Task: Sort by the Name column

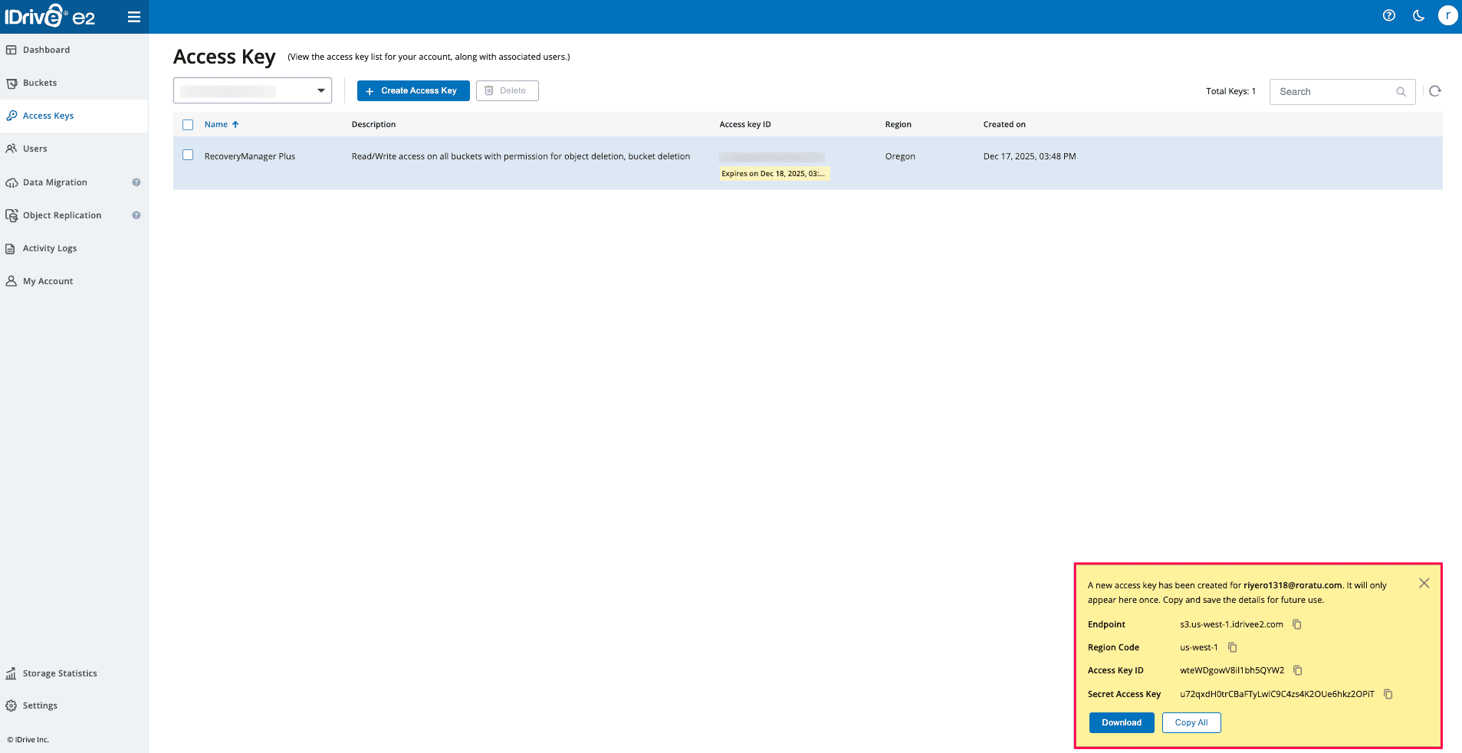Action: (222, 124)
